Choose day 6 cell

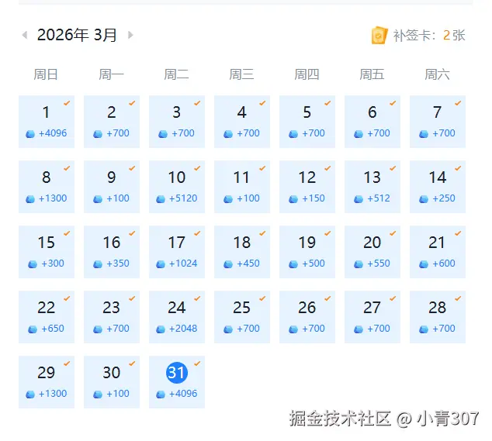point(372,122)
